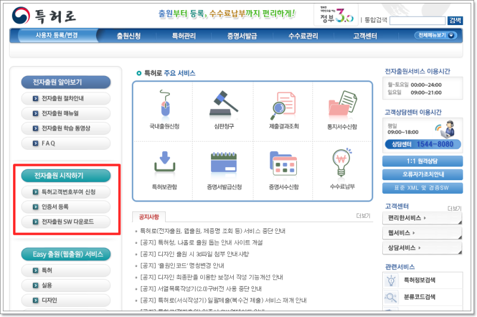Click 1:1 원격상담 button
477x317 pixels.
click(x=423, y=161)
